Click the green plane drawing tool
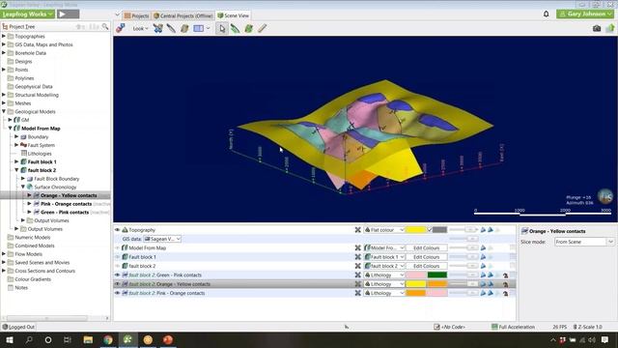Viewport: 618px width, 348px height. tap(249, 28)
